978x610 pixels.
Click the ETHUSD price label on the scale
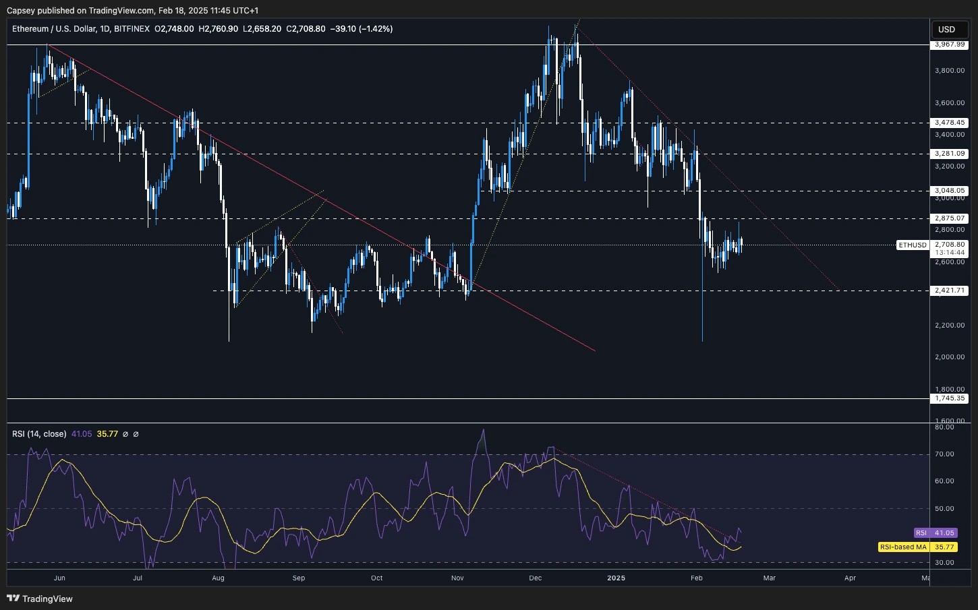(913, 245)
